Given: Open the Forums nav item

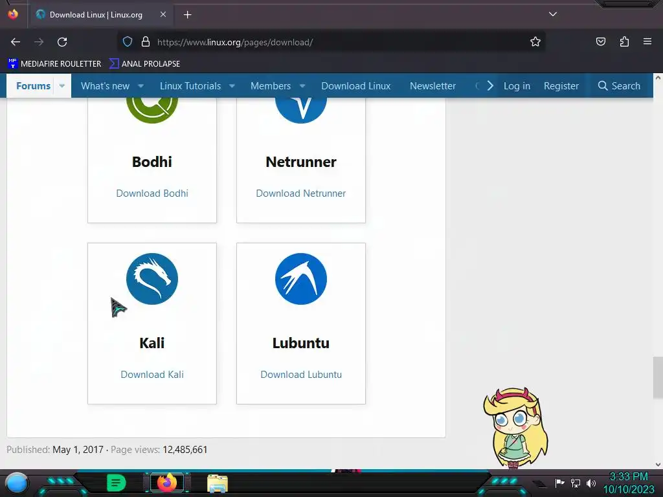Looking at the screenshot, I should pos(33,86).
